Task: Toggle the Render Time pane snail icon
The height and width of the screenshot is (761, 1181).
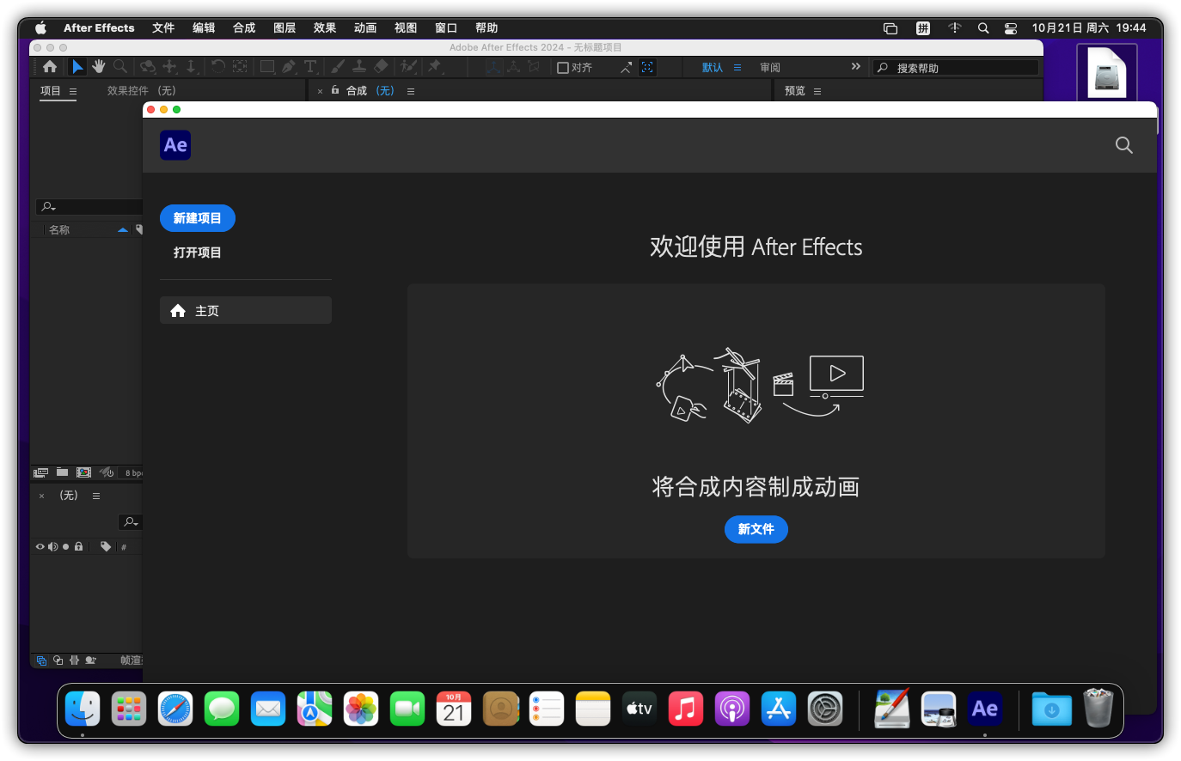Action: tap(90, 660)
